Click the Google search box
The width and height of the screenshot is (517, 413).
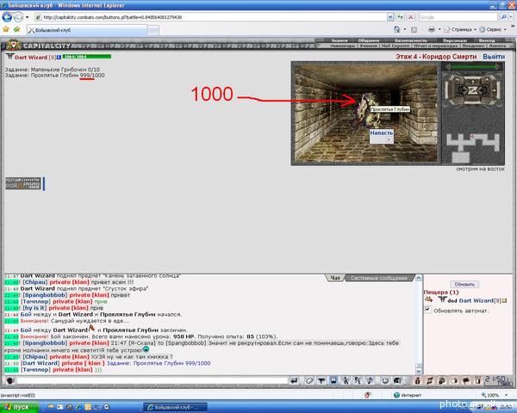tap(458, 17)
